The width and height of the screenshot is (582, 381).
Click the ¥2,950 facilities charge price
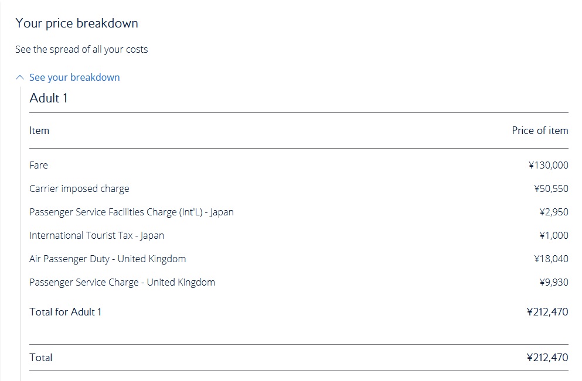pyautogui.click(x=554, y=212)
